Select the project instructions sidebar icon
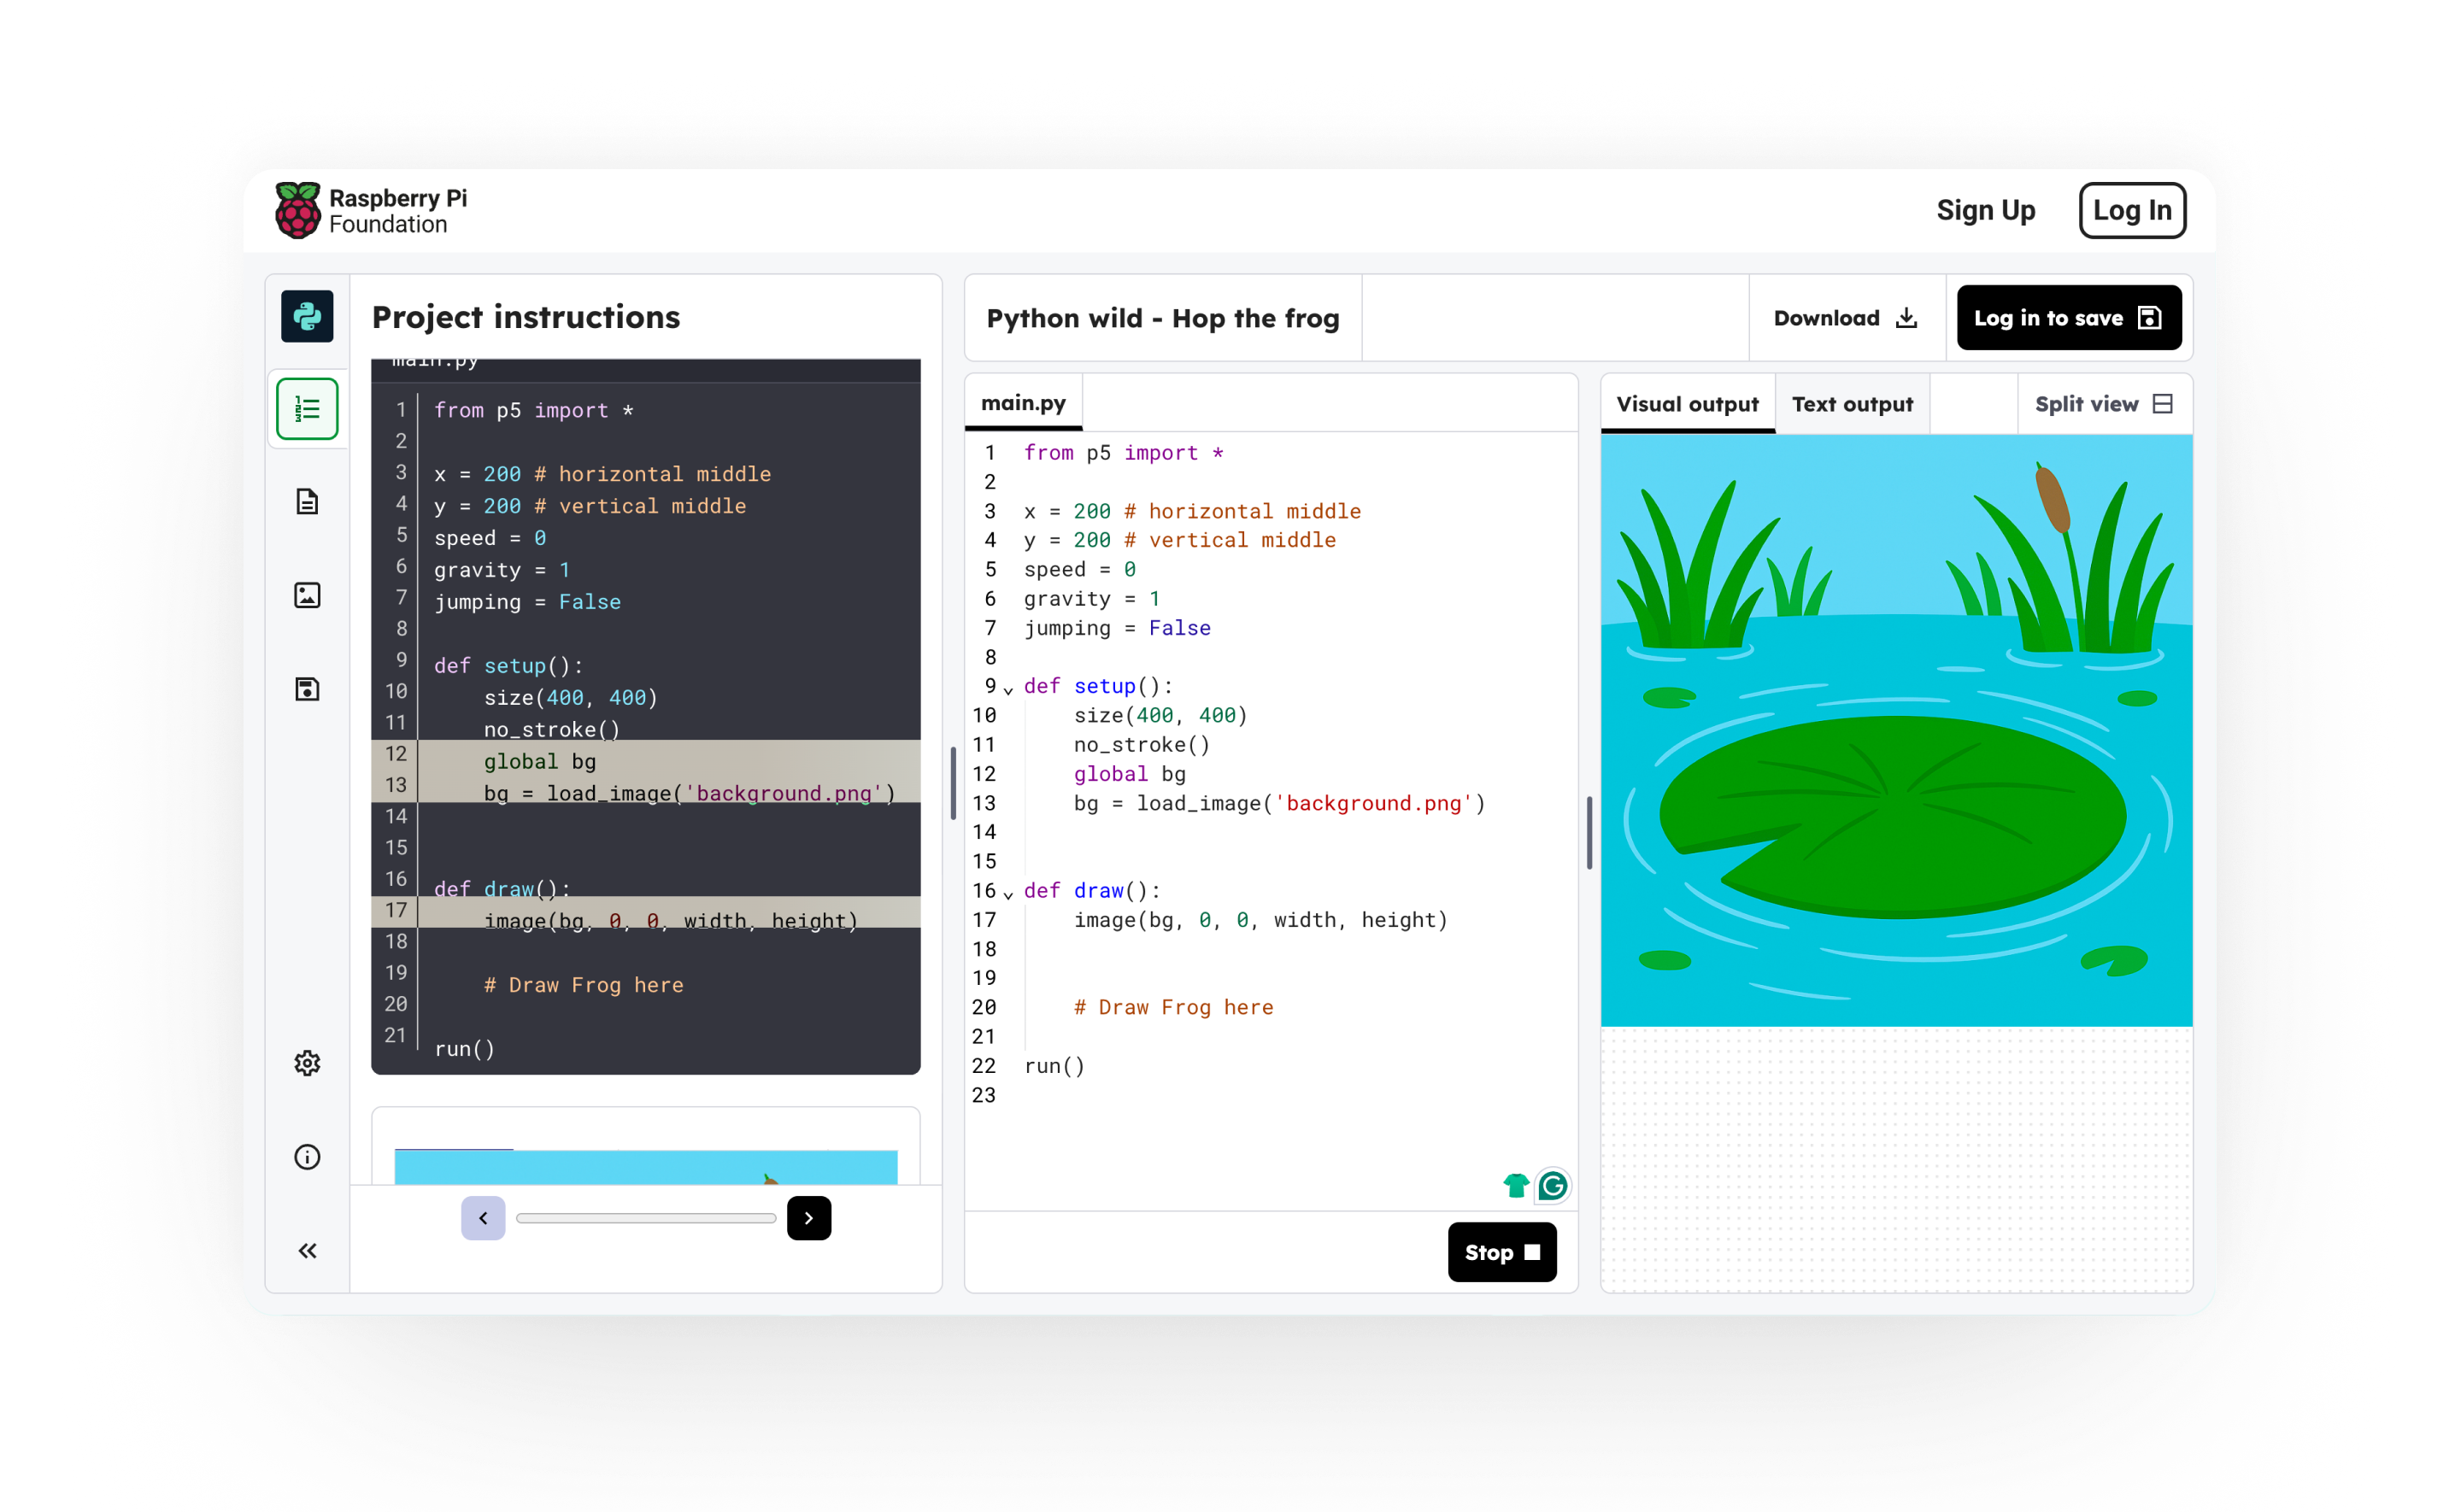The height and width of the screenshot is (1512, 2461). tap(307, 409)
